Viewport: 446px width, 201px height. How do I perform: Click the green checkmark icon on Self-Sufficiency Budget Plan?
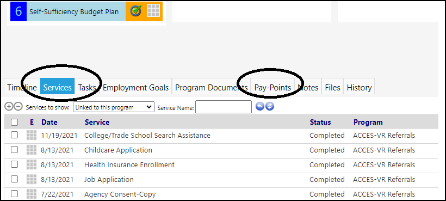136,11
